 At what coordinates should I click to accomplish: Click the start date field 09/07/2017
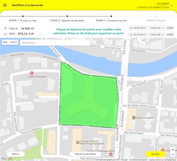point(138,28)
